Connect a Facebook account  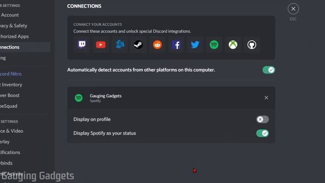click(x=176, y=45)
